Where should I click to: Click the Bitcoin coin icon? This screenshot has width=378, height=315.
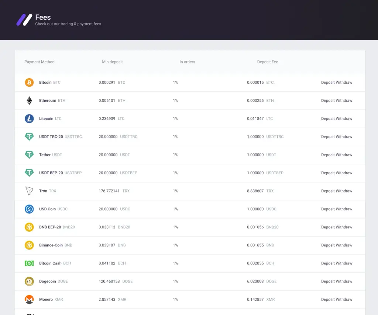point(29,82)
